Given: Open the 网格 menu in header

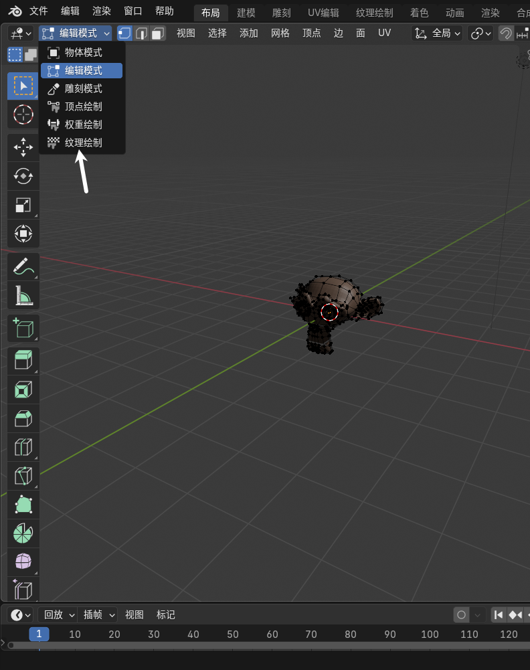Looking at the screenshot, I should coord(280,33).
